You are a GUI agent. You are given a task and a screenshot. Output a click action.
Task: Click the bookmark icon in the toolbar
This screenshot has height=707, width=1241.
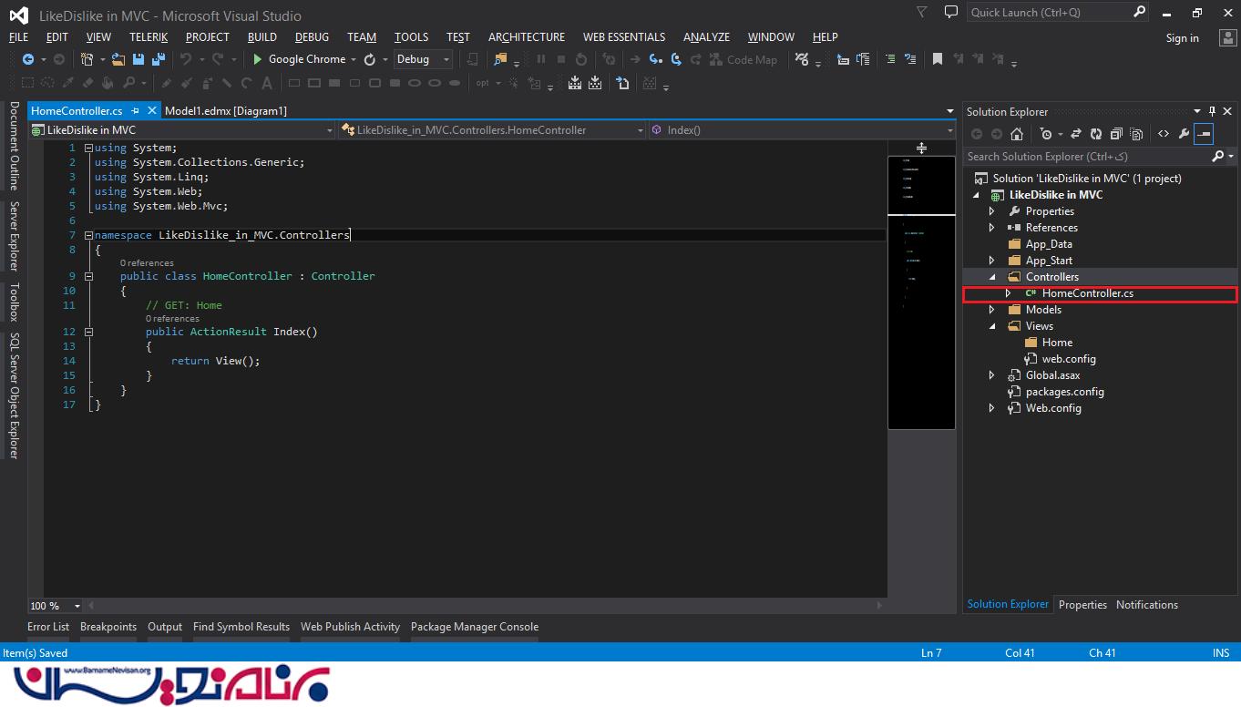click(x=937, y=59)
